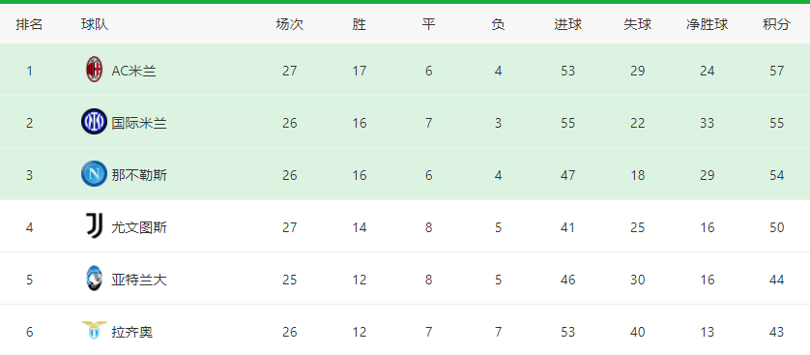Open the 拉齐奥 team name link

click(132, 332)
